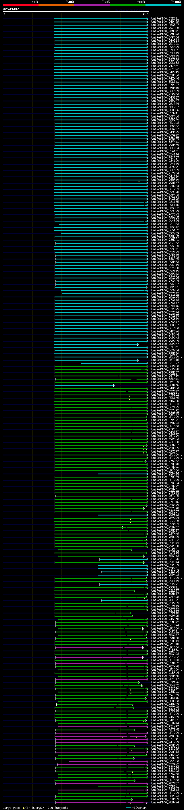
Task: Click the red 20% identity legend bar
Action: click(x=20, y=5)
